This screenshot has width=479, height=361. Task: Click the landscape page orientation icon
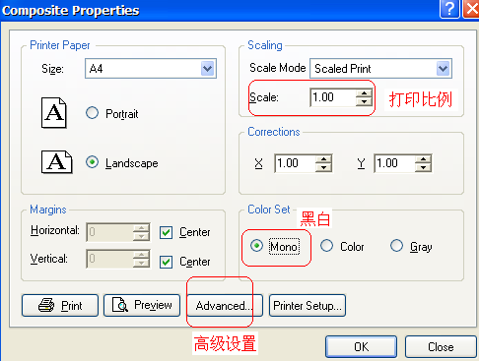57,162
